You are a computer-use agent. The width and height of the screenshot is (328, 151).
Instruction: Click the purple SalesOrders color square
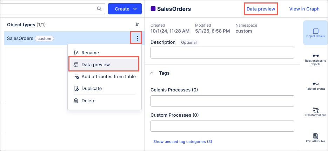153,8
